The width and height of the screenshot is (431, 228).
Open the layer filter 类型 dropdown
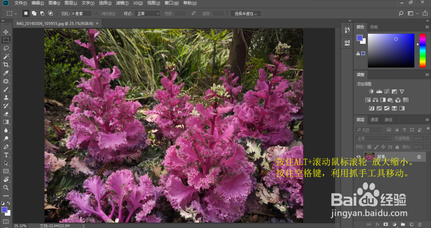tap(369, 130)
